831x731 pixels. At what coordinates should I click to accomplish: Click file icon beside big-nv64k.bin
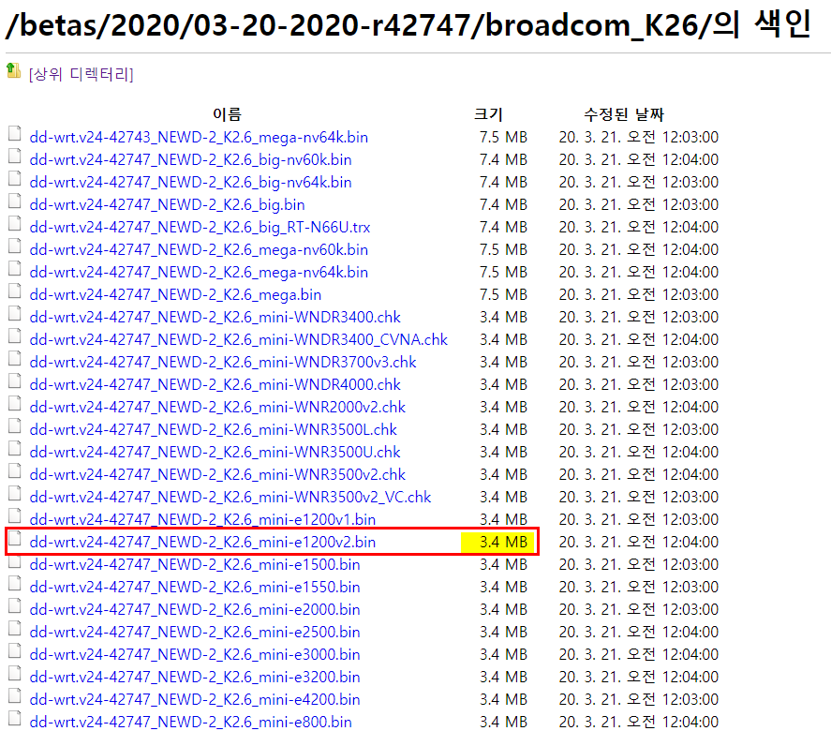15,179
